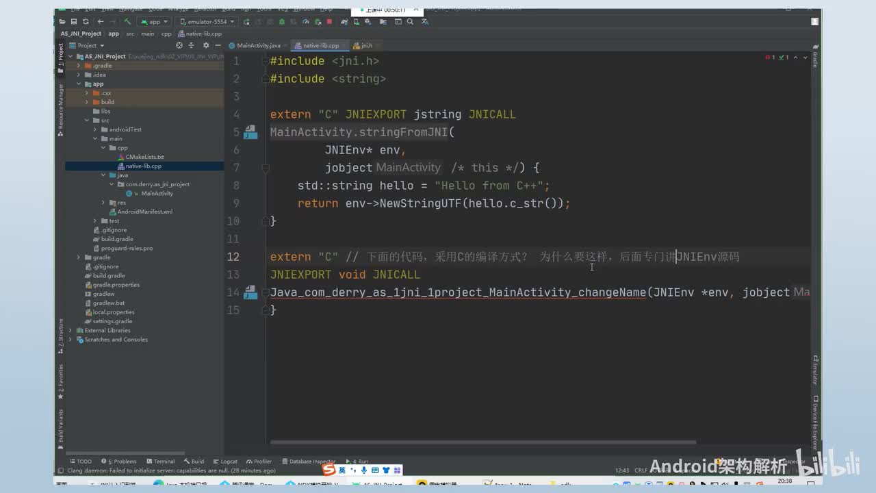Locate opened file with the target icon
876x493 pixels.
181,46
